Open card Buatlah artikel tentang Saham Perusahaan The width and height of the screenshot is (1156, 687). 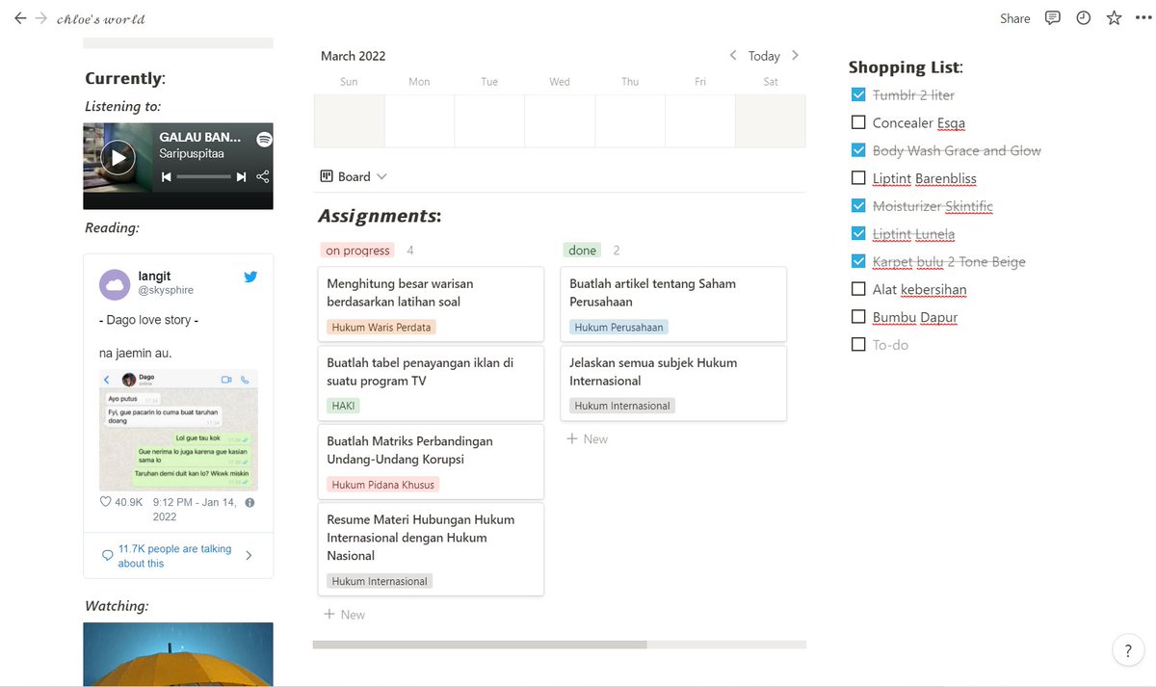673,304
